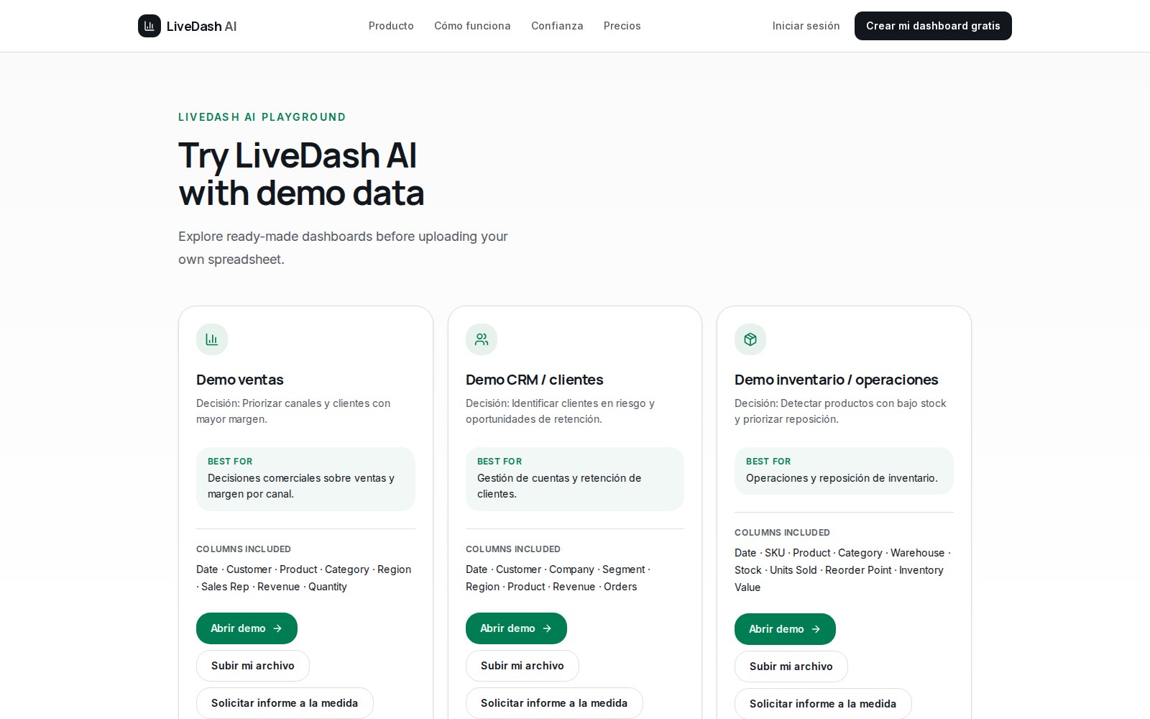
Task: Open the Demo ventas demo with Abrir demo
Action: 247,628
